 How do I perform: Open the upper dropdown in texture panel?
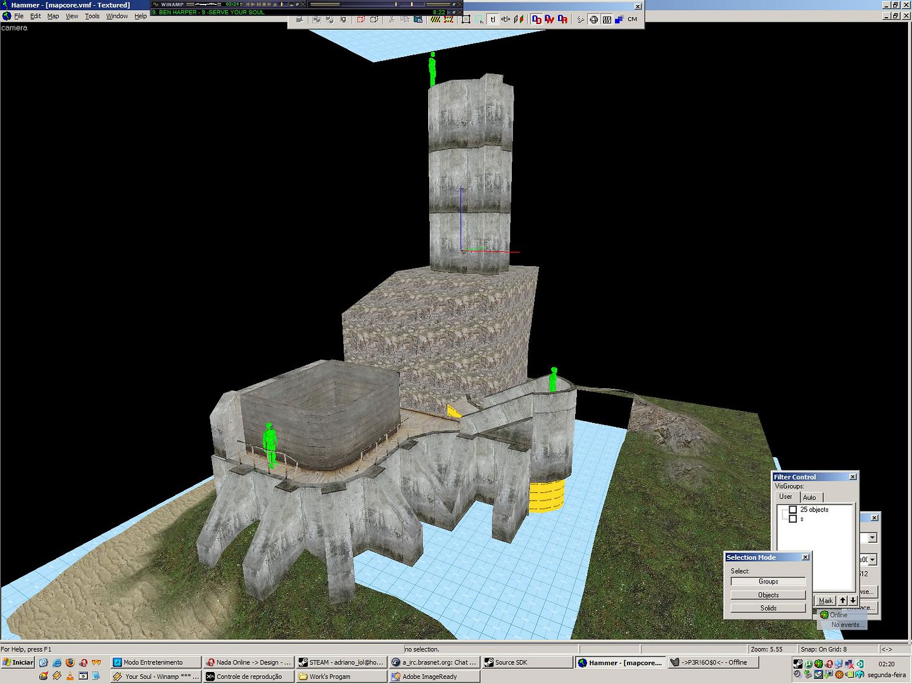click(872, 538)
